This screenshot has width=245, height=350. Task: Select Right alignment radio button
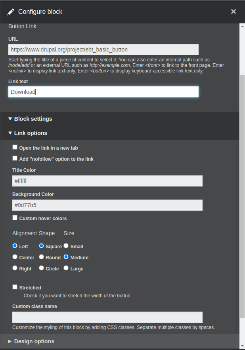point(15,268)
